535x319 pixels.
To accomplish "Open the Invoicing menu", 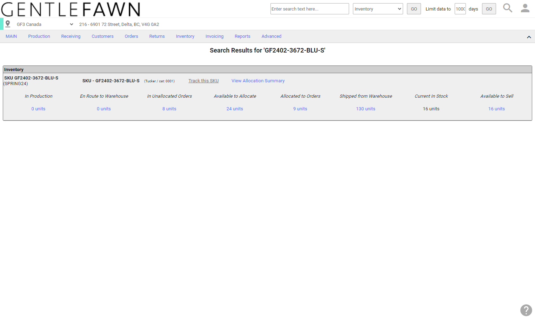I will (214, 36).
